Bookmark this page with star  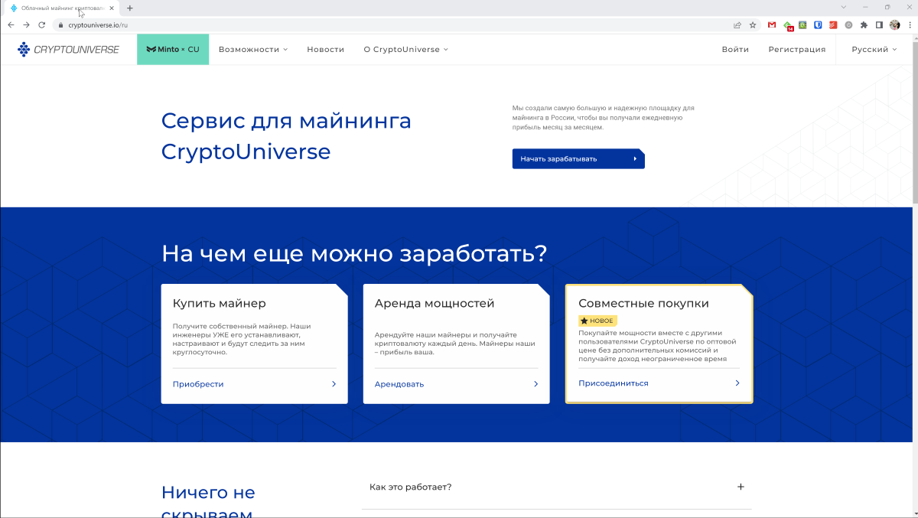753,24
